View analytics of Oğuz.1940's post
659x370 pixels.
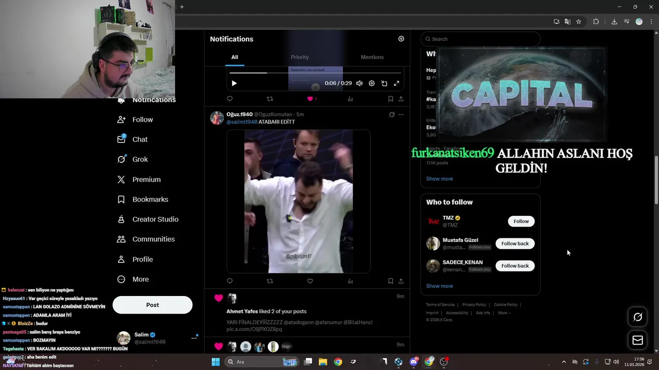click(x=350, y=281)
